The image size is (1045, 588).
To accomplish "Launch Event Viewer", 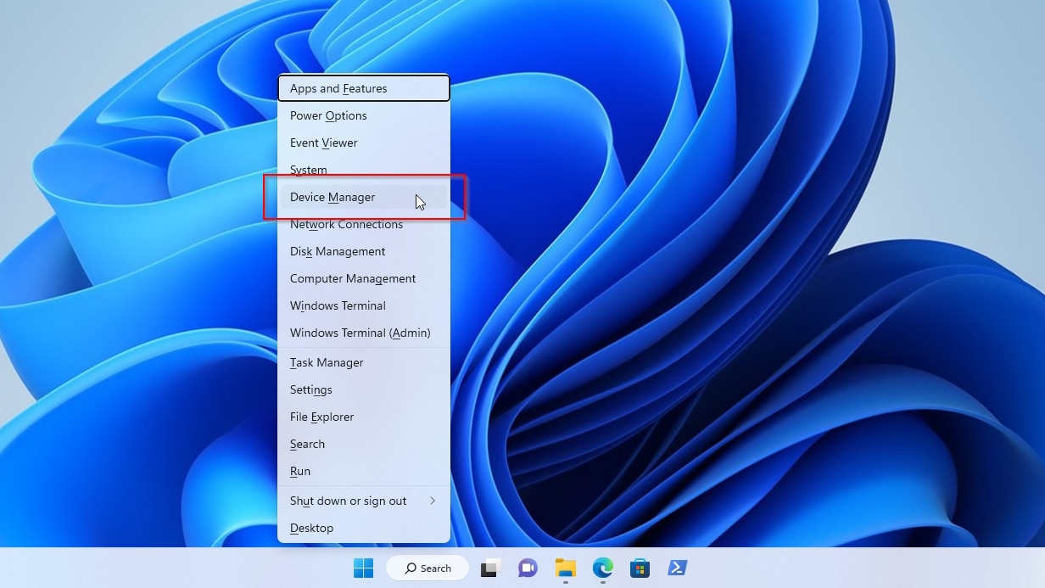I will pos(323,143).
